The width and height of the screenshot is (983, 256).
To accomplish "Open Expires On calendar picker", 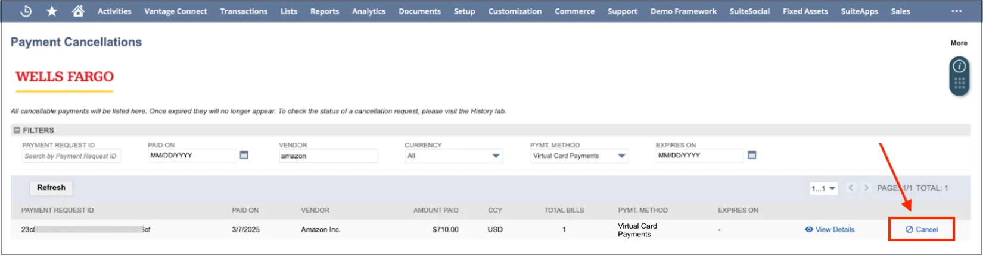I will pos(752,155).
